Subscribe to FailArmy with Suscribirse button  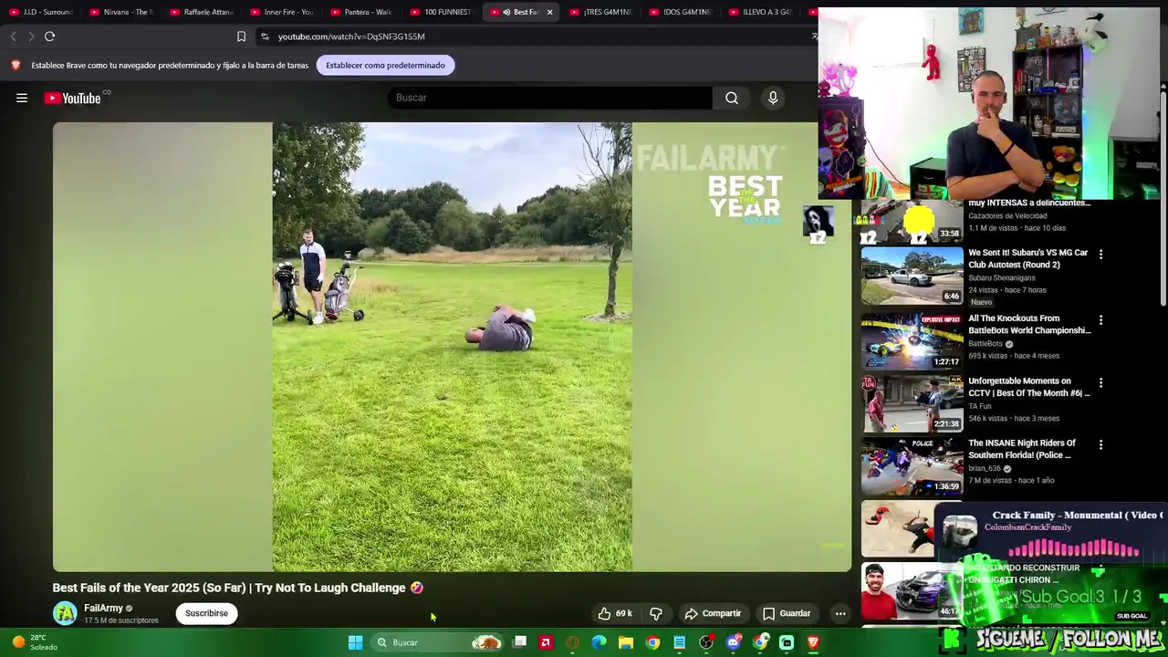click(x=206, y=613)
